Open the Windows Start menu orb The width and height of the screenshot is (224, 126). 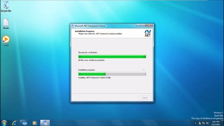(x=4, y=123)
